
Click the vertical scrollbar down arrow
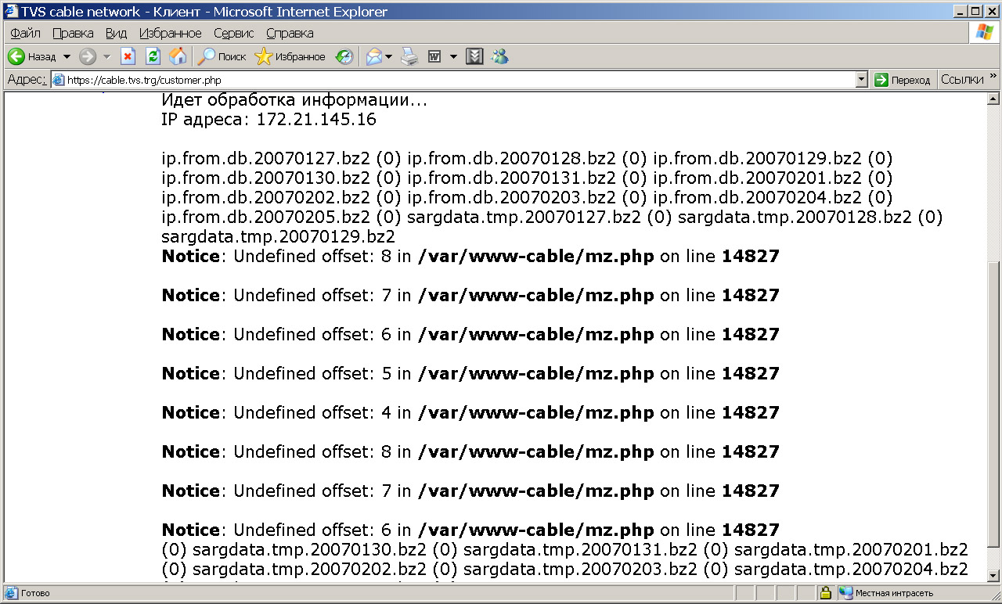pyautogui.click(x=993, y=576)
